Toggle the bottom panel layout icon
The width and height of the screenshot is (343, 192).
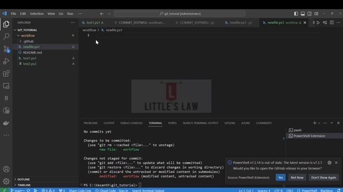(303, 13)
